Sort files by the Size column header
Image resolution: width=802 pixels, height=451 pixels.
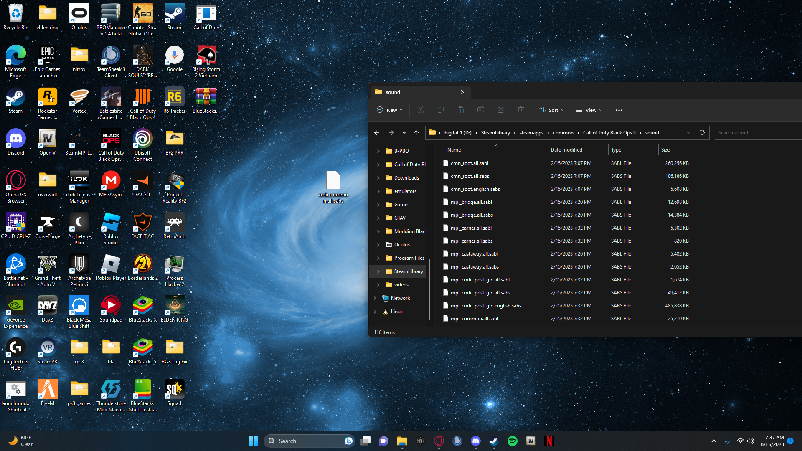(675, 150)
